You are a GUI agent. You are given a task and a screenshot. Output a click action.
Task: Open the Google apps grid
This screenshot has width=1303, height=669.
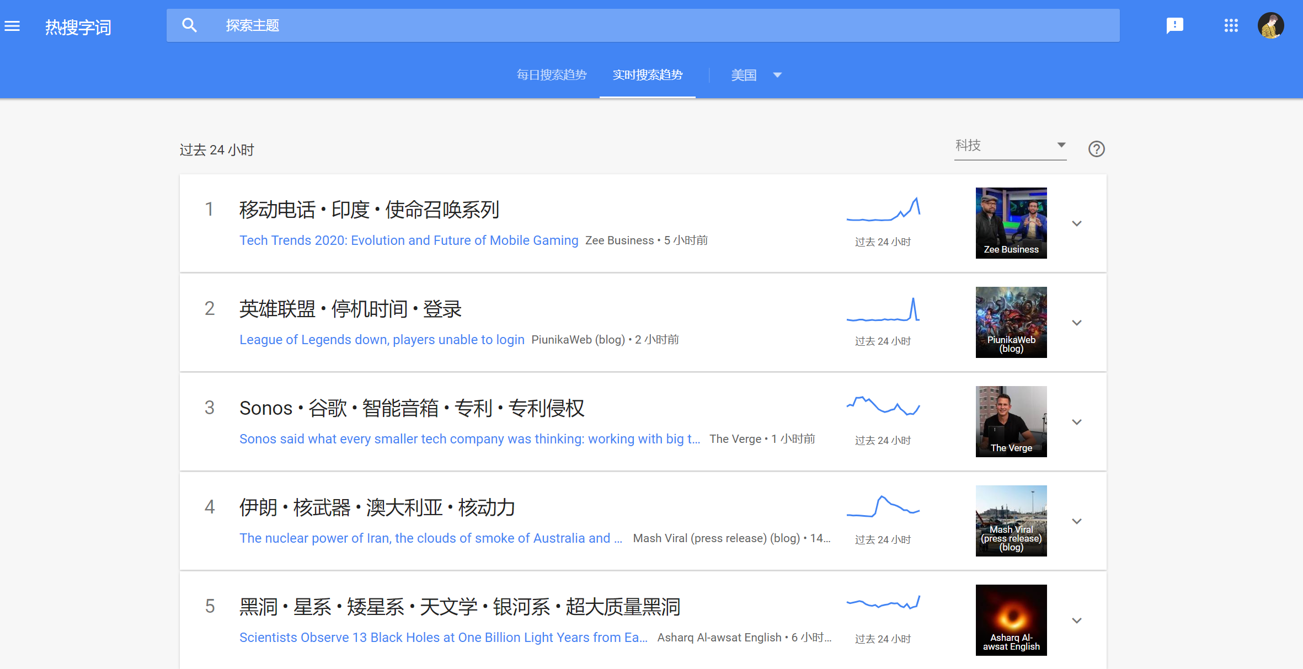pos(1231,25)
